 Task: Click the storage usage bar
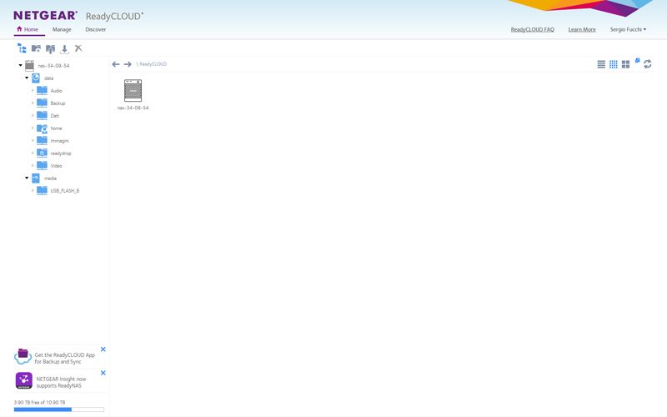[58, 409]
